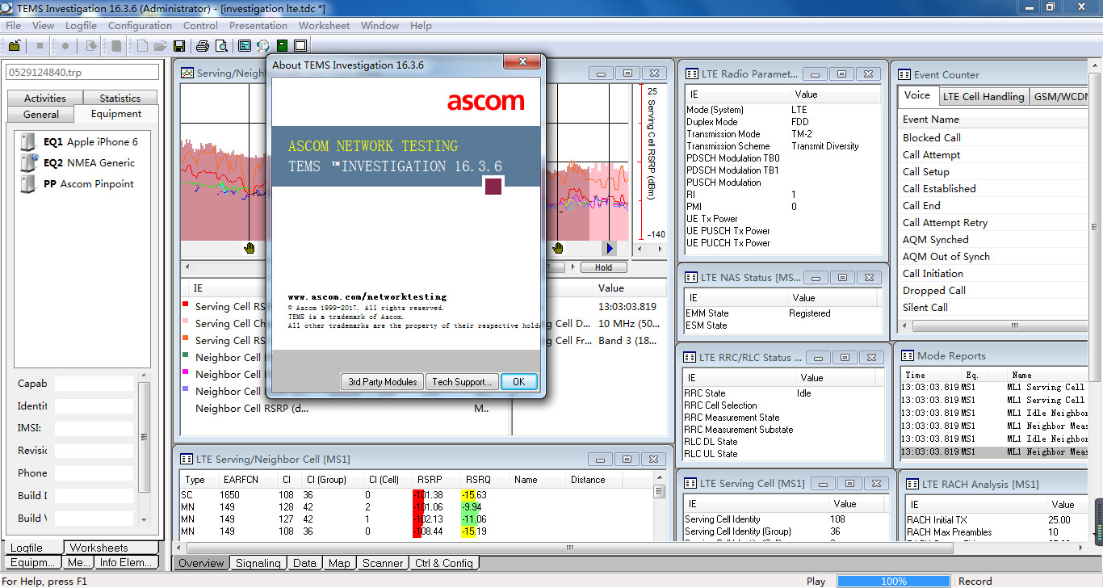The width and height of the screenshot is (1103, 588).
Task: Open the Map worksheet tab
Action: click(x=339, y=563)
